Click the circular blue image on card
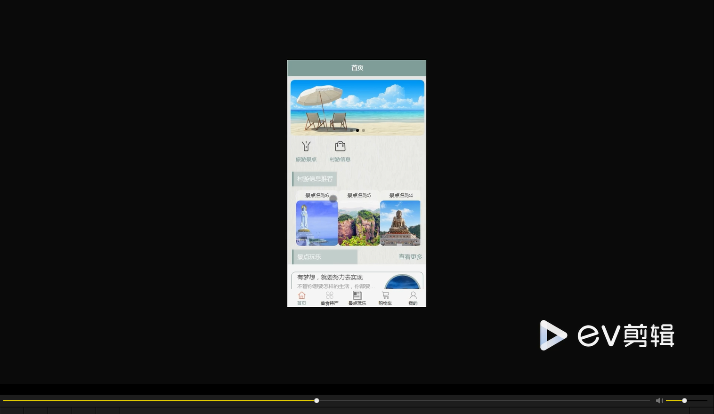 click(402, 282)
